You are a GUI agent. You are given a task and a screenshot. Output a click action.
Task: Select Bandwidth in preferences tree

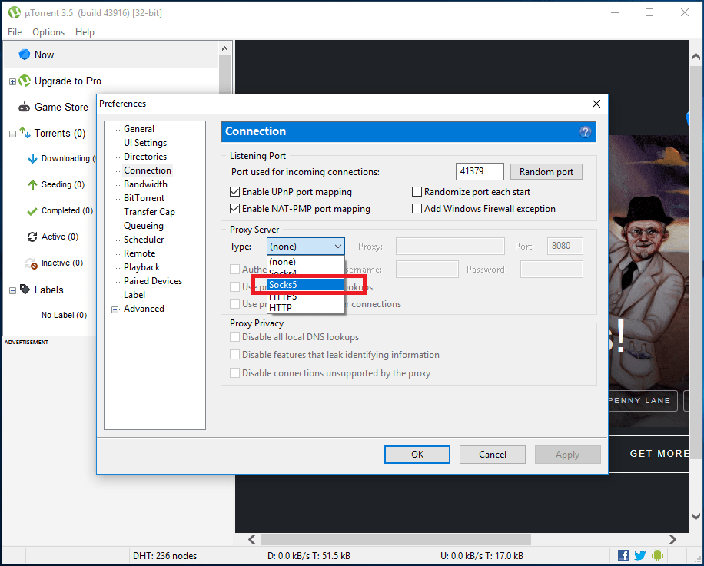pyautogui.click(x=145, y=184)
